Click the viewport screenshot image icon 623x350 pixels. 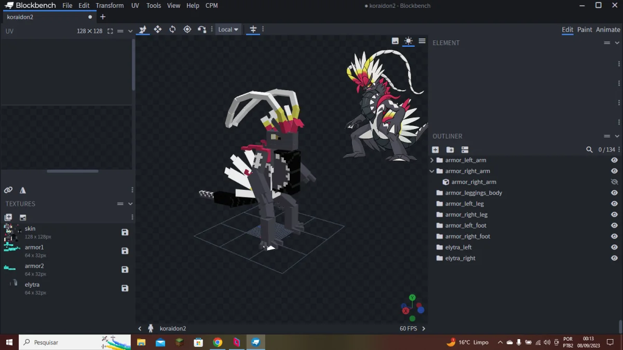tap(395, 41)
